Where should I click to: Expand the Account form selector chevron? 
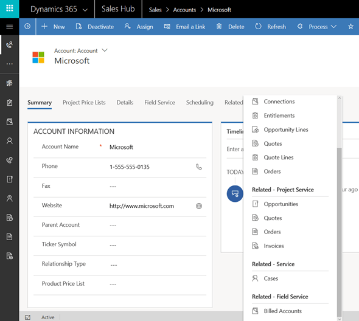coord(105,50)
